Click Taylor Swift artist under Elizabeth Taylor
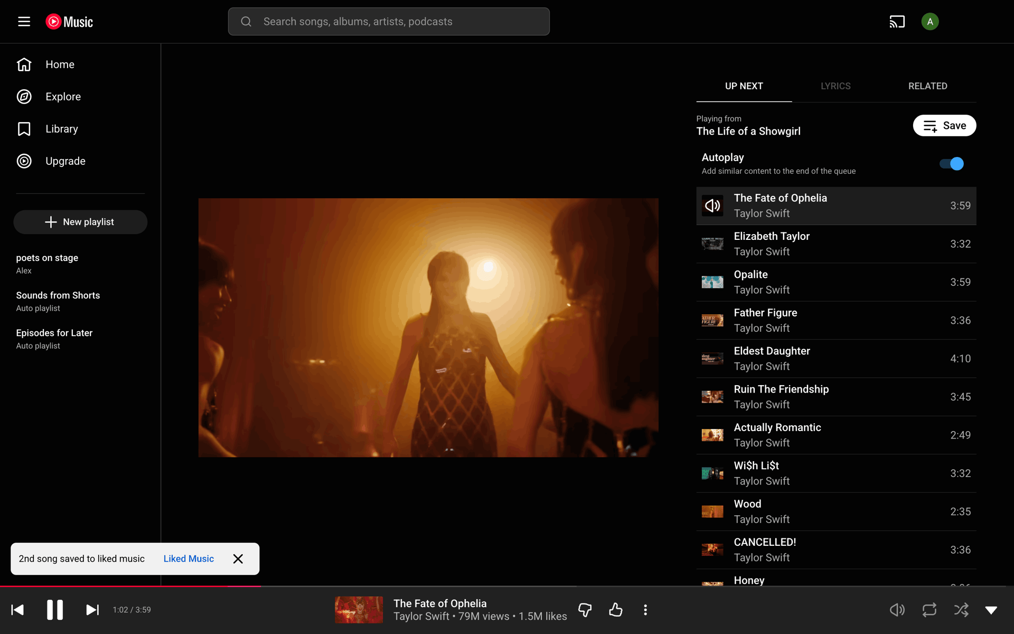The height and width of the screenshot is (634, 1014). 762,252
